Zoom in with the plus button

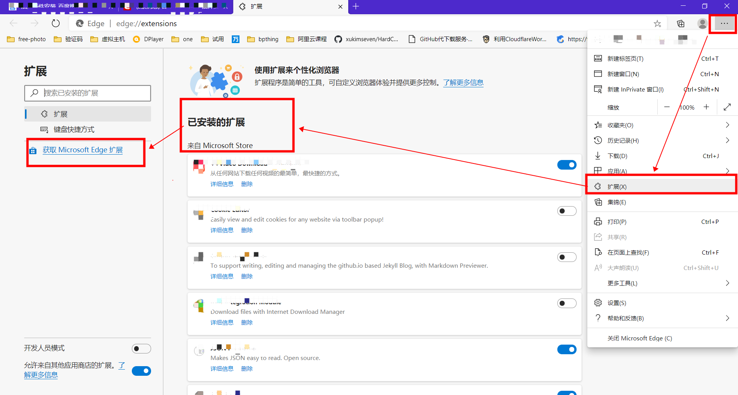click(x=706, y=107)
